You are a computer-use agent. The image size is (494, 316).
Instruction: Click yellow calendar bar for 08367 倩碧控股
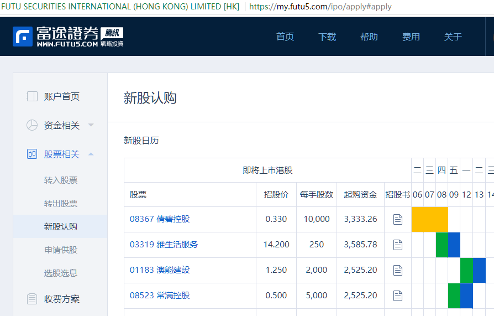[430, 219]
